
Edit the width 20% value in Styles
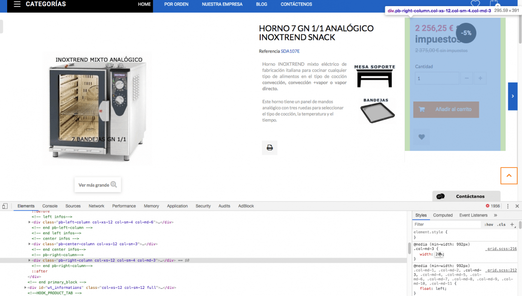pyautogui.click(x=439, y=254)
